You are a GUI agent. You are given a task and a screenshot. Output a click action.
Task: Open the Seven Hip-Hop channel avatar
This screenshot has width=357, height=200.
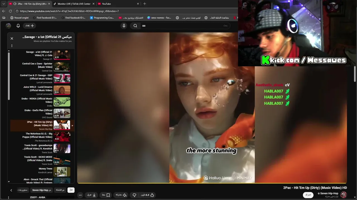click(344, 195)
